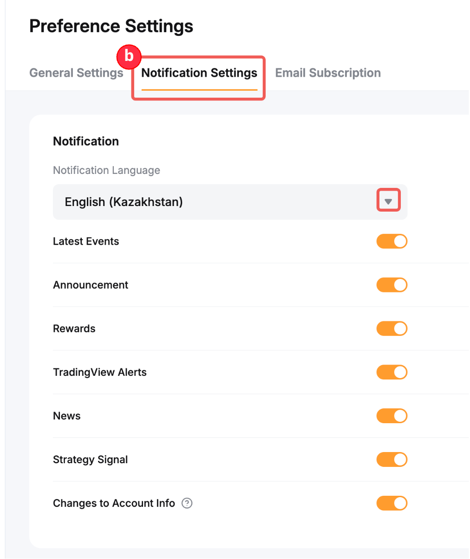Click the Notification section title
Screen dimensions: 470x559
click(86, 141)
